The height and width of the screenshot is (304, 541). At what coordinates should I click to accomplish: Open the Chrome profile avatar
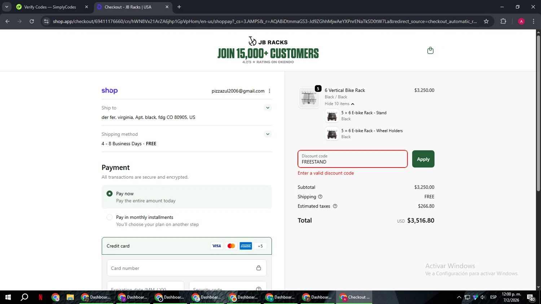coord(521,21)
